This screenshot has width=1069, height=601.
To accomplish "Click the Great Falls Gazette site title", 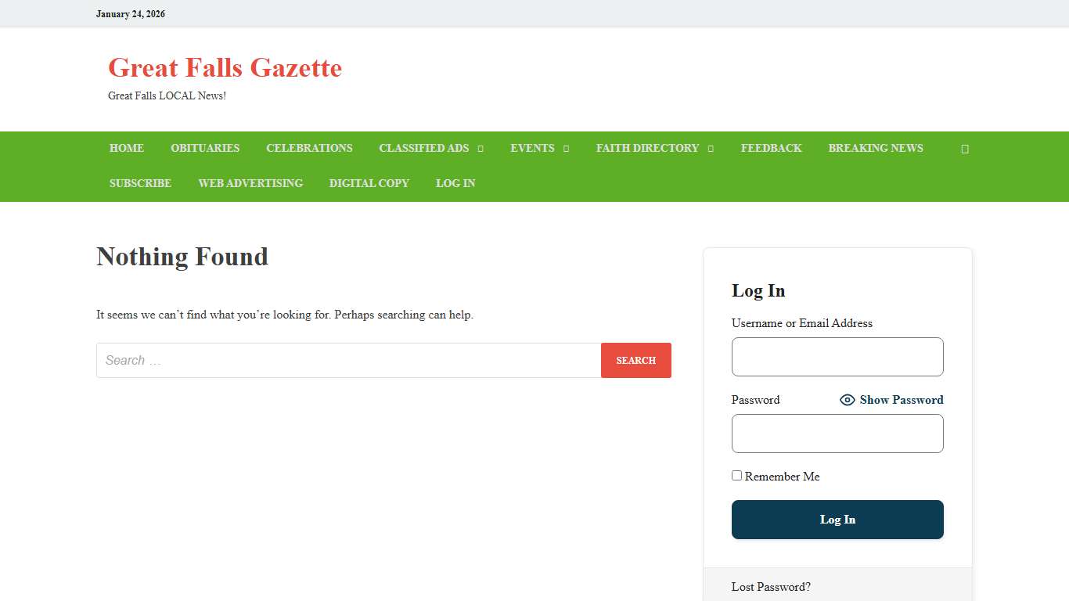I will point(225,68).
